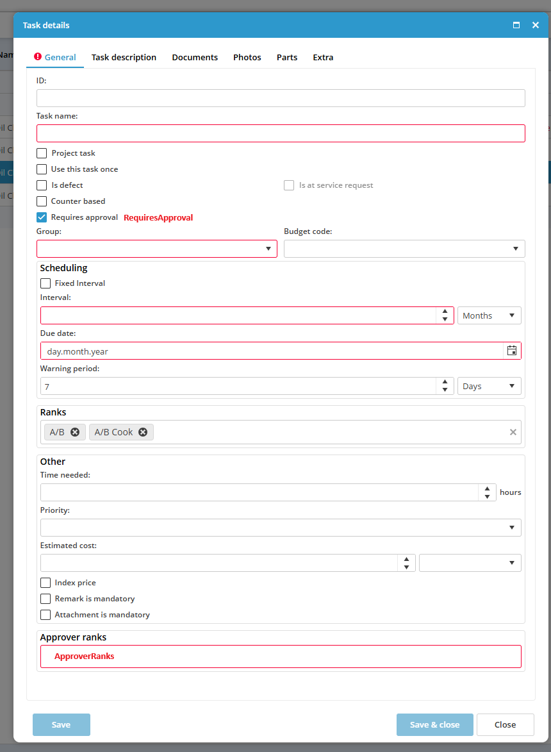
Task: Enable the Fixed Interval checkbox
Action: pos(45,283)
